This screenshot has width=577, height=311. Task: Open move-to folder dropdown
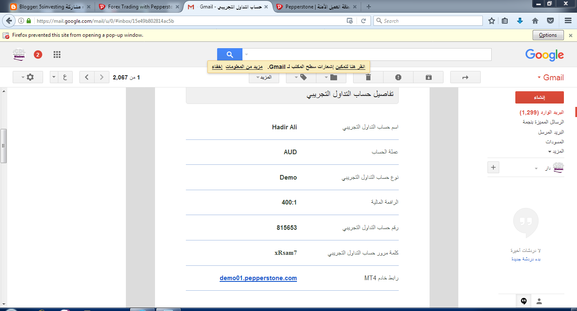tap(331, 77)
